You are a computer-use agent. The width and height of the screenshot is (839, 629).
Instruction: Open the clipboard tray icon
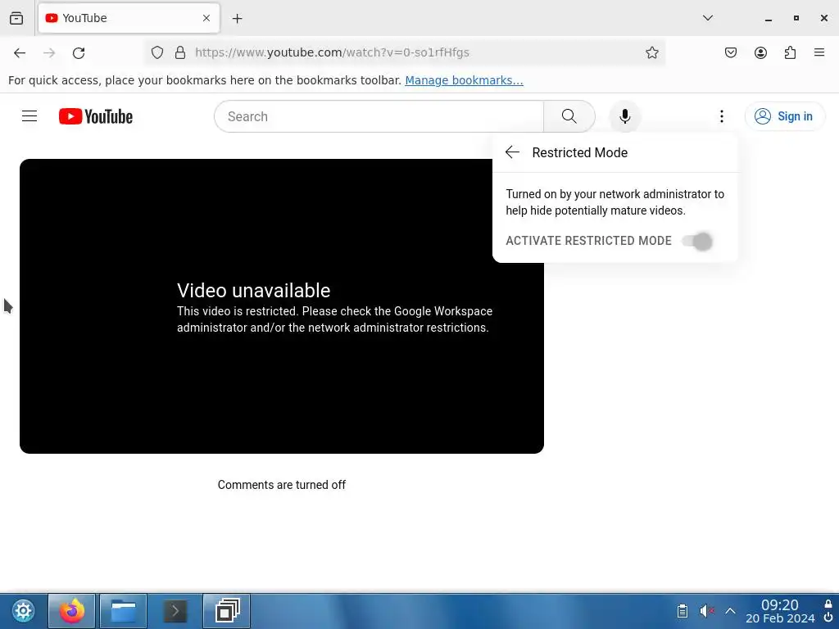point(683,611)
